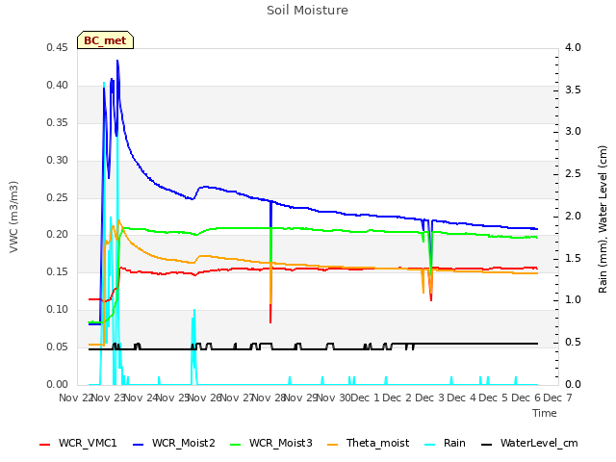The height and width of the screenshot is (462, 616).
Task: Click the 1.0 right axis tick label
Action: 573,300
